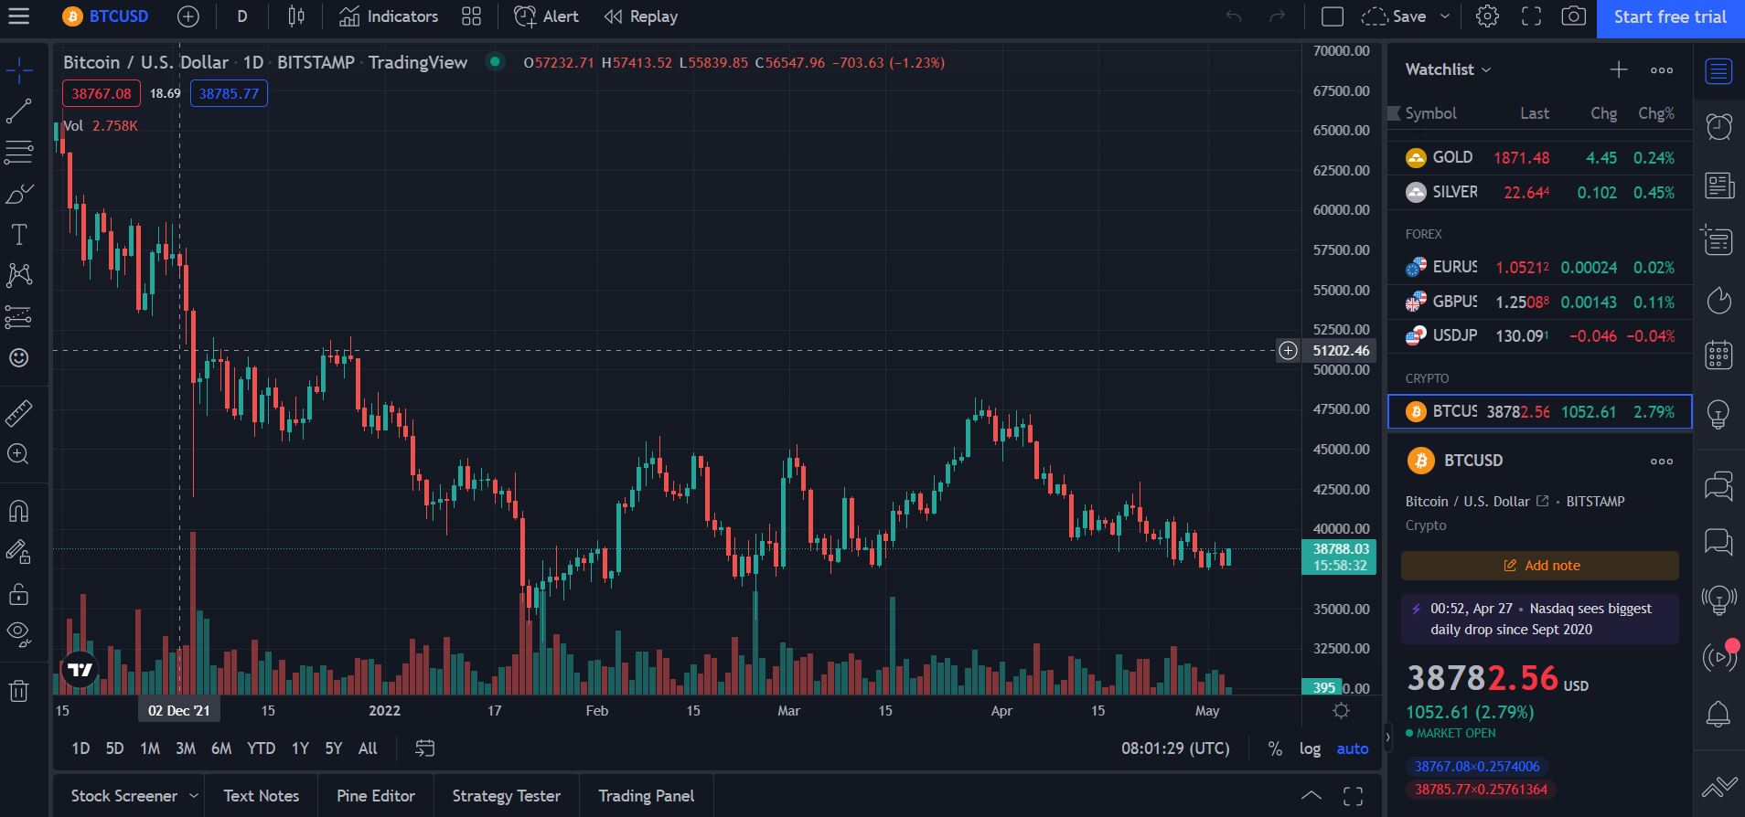The image size is (1745, 817).
Task: Select the 1M date range
Action: point(150,748)
